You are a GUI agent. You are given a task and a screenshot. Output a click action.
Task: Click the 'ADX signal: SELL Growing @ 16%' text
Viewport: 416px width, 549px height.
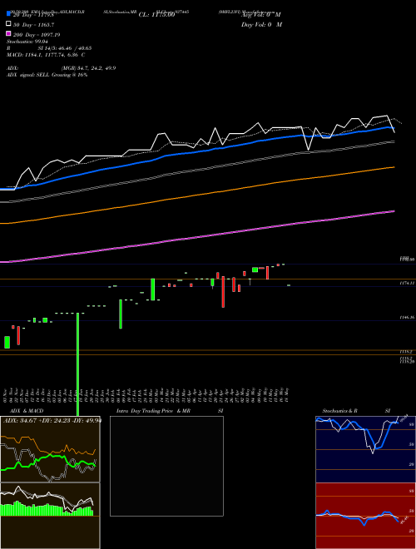[47, 75]
